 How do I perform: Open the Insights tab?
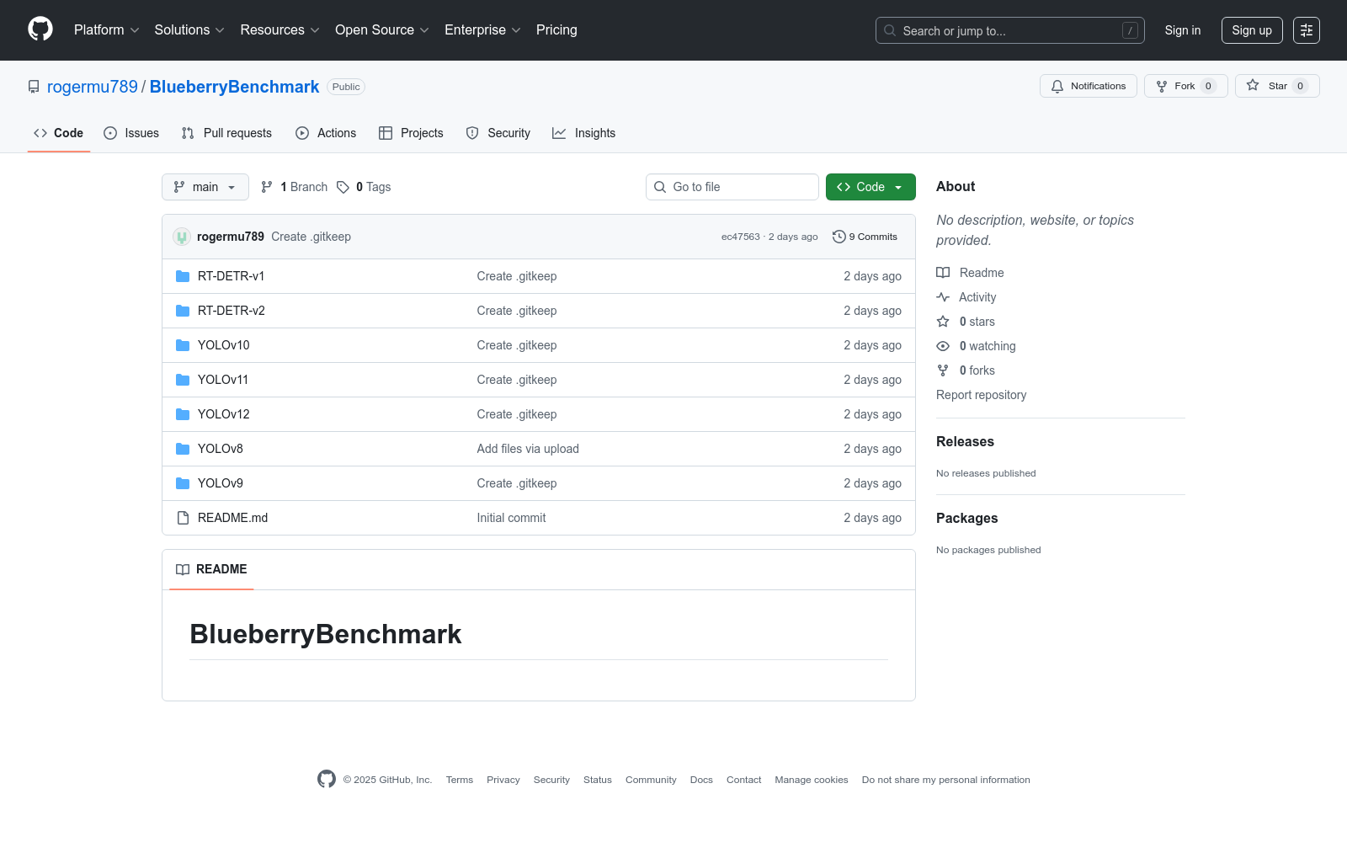(584, 133)
